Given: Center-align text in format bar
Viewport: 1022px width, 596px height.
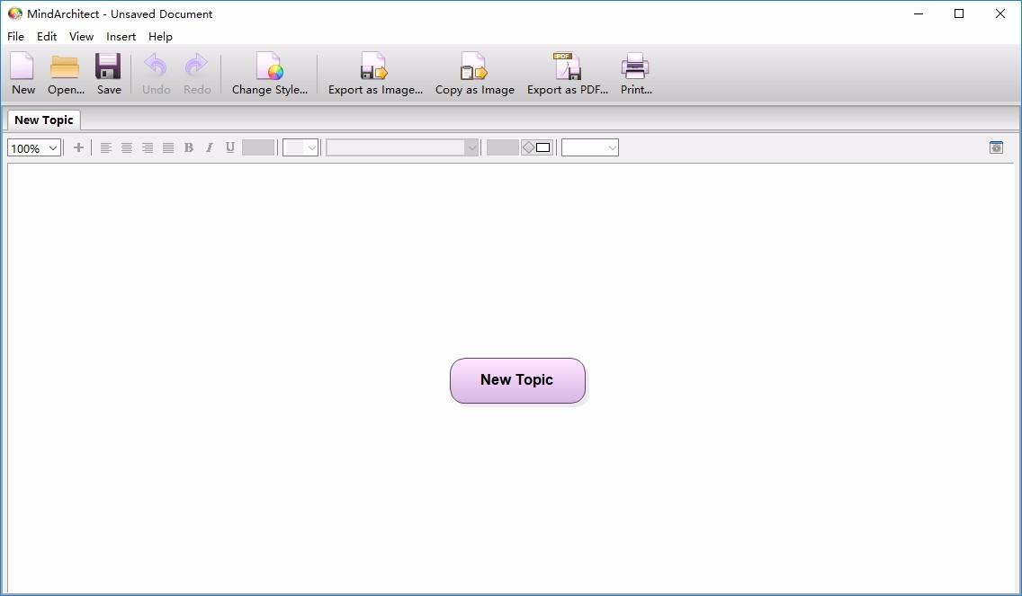Looking at the screenshot, I should [127, 147].
